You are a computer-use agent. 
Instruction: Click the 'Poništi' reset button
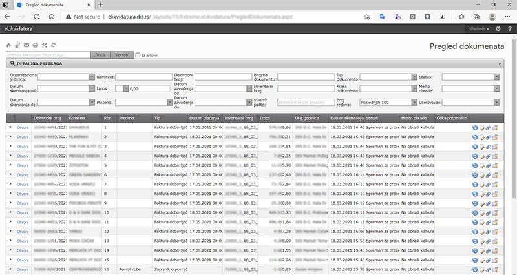click(122, 56)
